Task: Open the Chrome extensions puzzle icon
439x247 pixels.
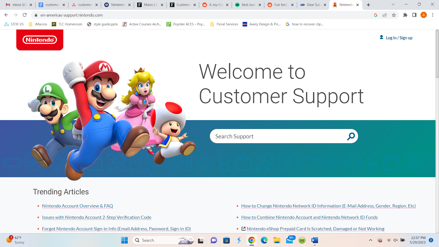Action: 405,15
